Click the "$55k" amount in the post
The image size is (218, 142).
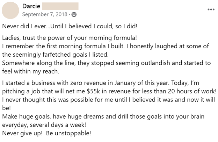(93, 91)
